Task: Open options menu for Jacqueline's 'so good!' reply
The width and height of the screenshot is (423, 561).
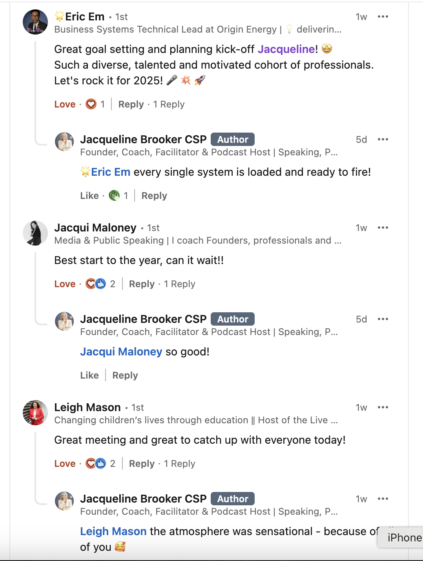Action: click(383, 319)
